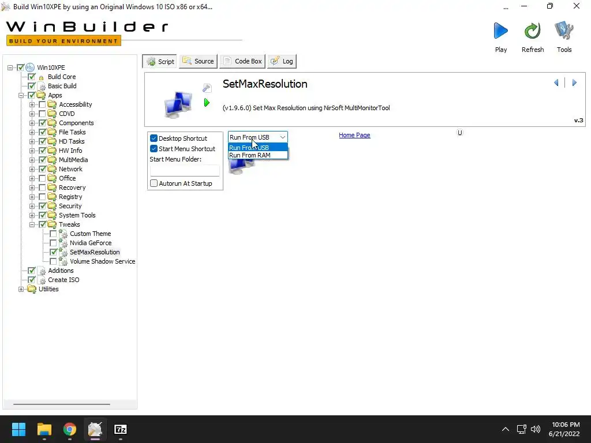Open the Tools icon
This screenshot has width=591, height=443.
tap(564, 31)
